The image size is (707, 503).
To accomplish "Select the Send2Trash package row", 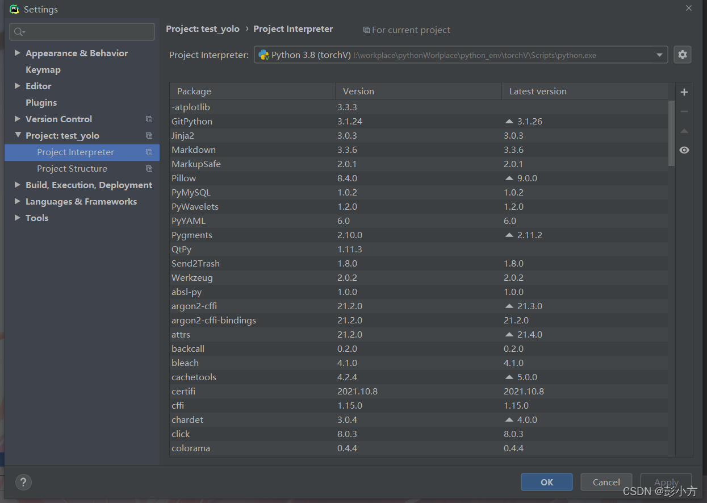I will [x=419, y=264].
